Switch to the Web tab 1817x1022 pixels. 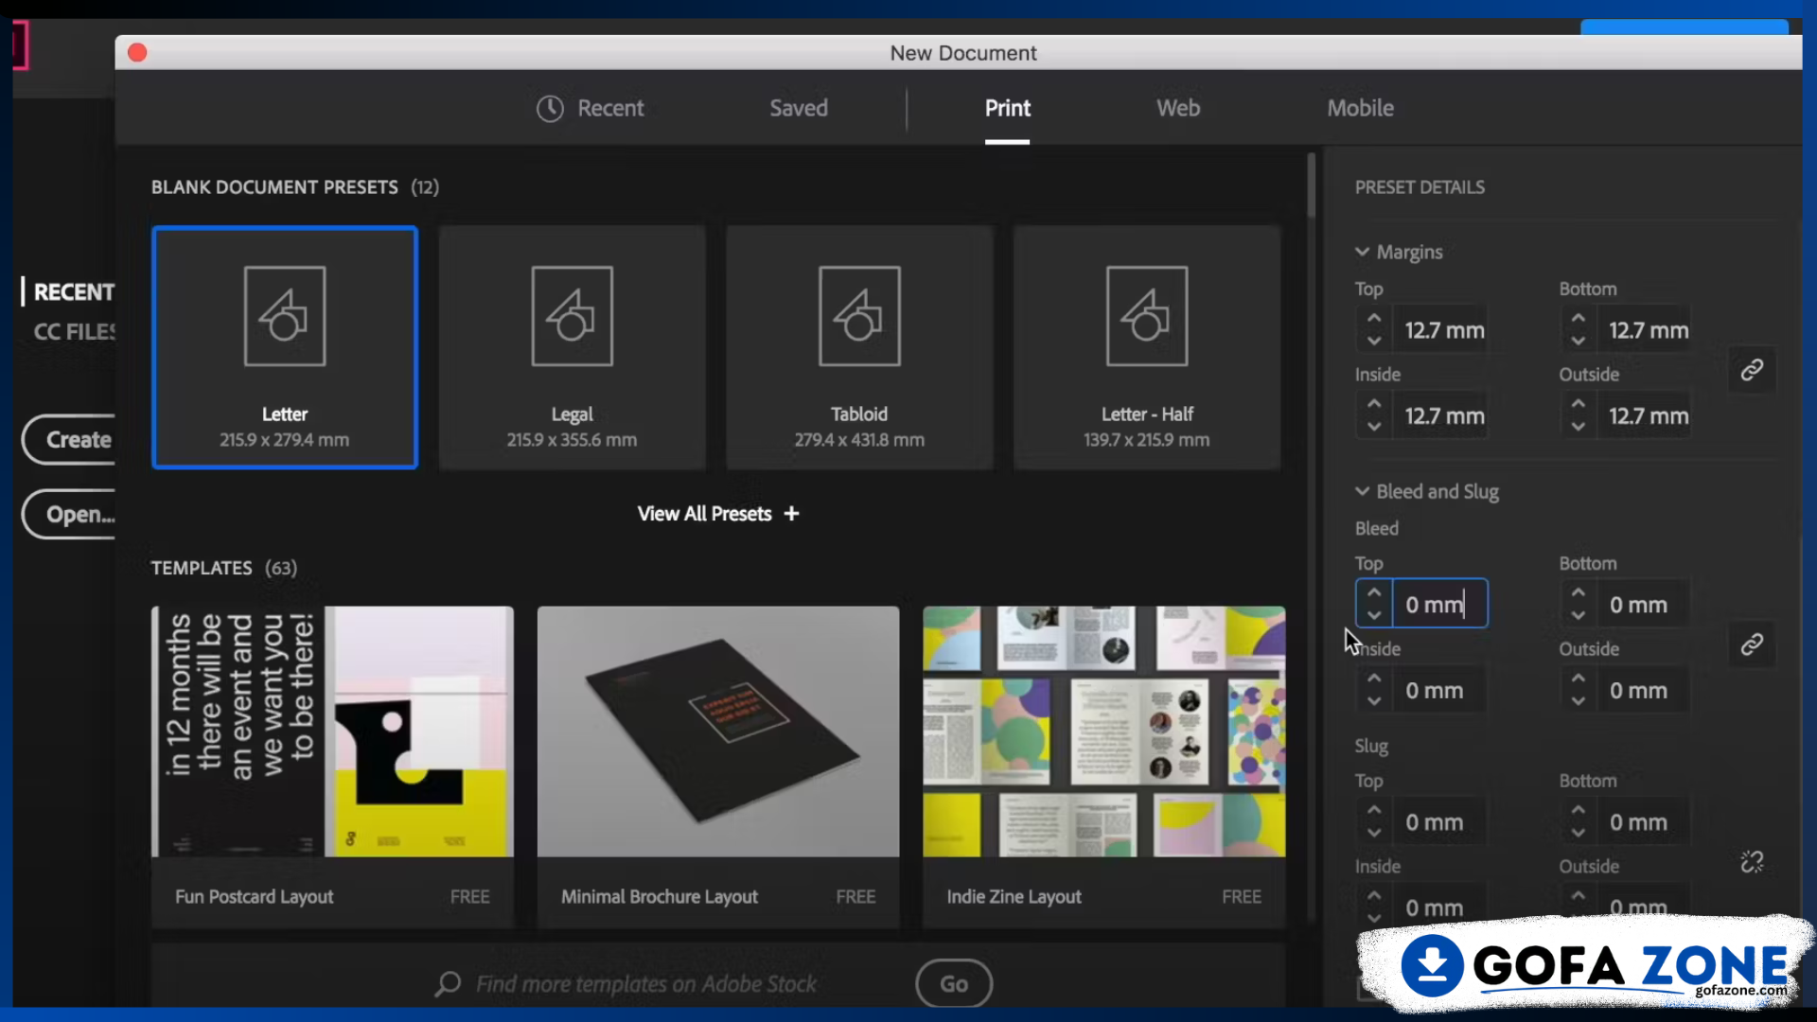(1178, 108)
